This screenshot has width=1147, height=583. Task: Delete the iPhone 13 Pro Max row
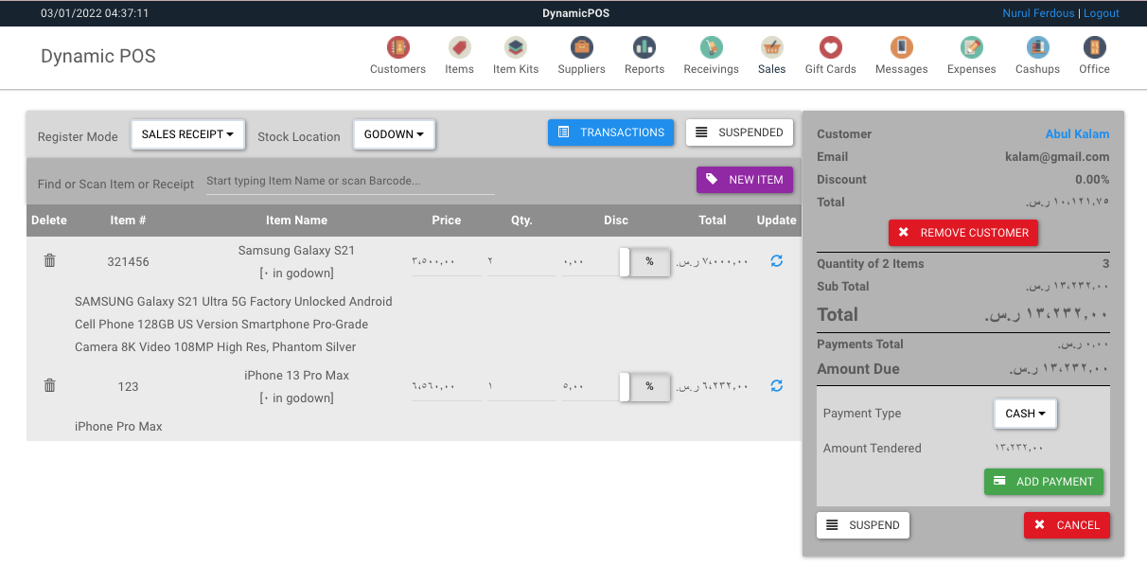coord(50,385)
